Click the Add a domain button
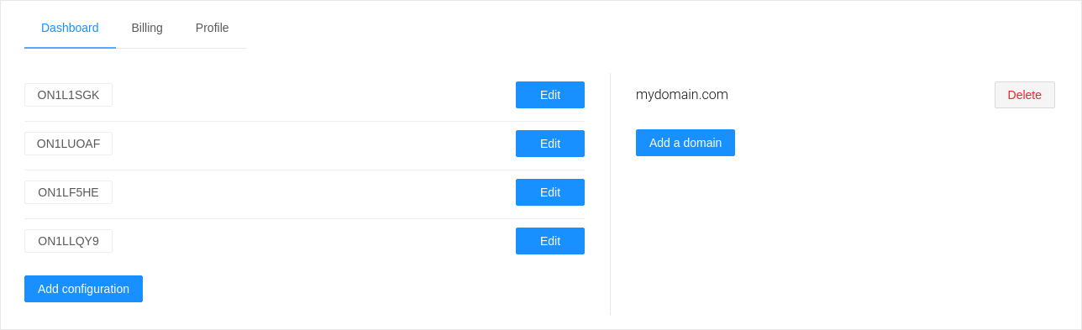Image resolution: width=1082 pixels, height=330 pixels. tap(685, 143)
